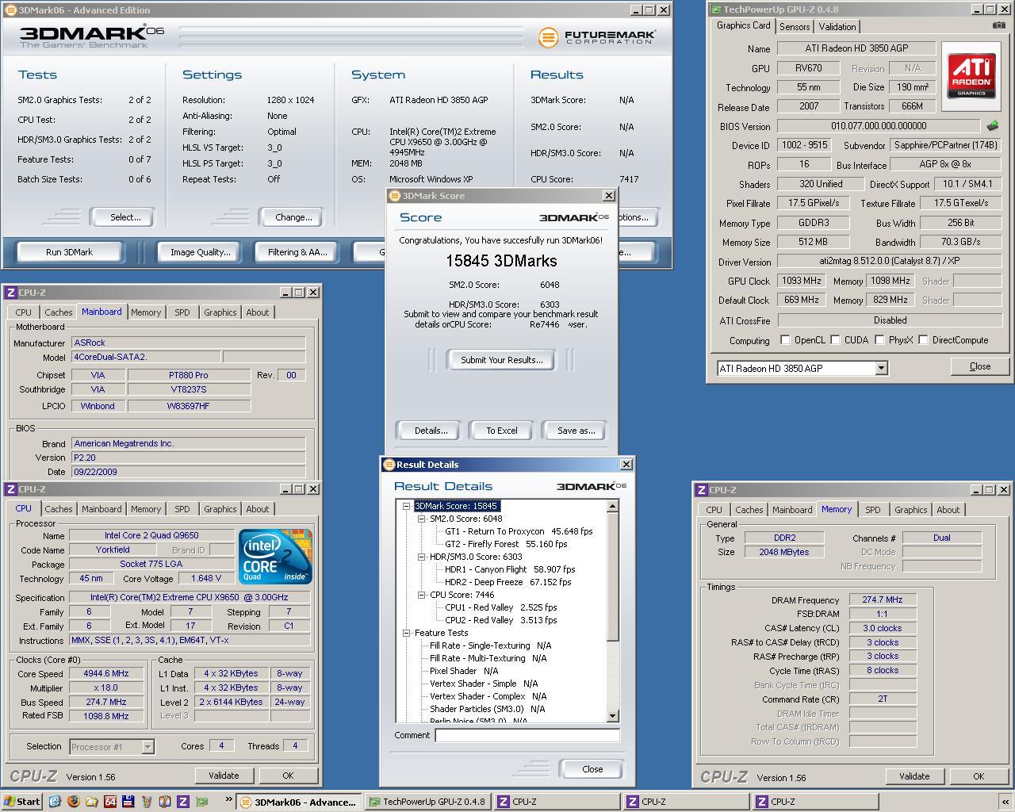Click the Result Details scrollbar down arrow
The height and width of the screenshot is (812, 1015).
pyautogui.click(x=612, y=716)
